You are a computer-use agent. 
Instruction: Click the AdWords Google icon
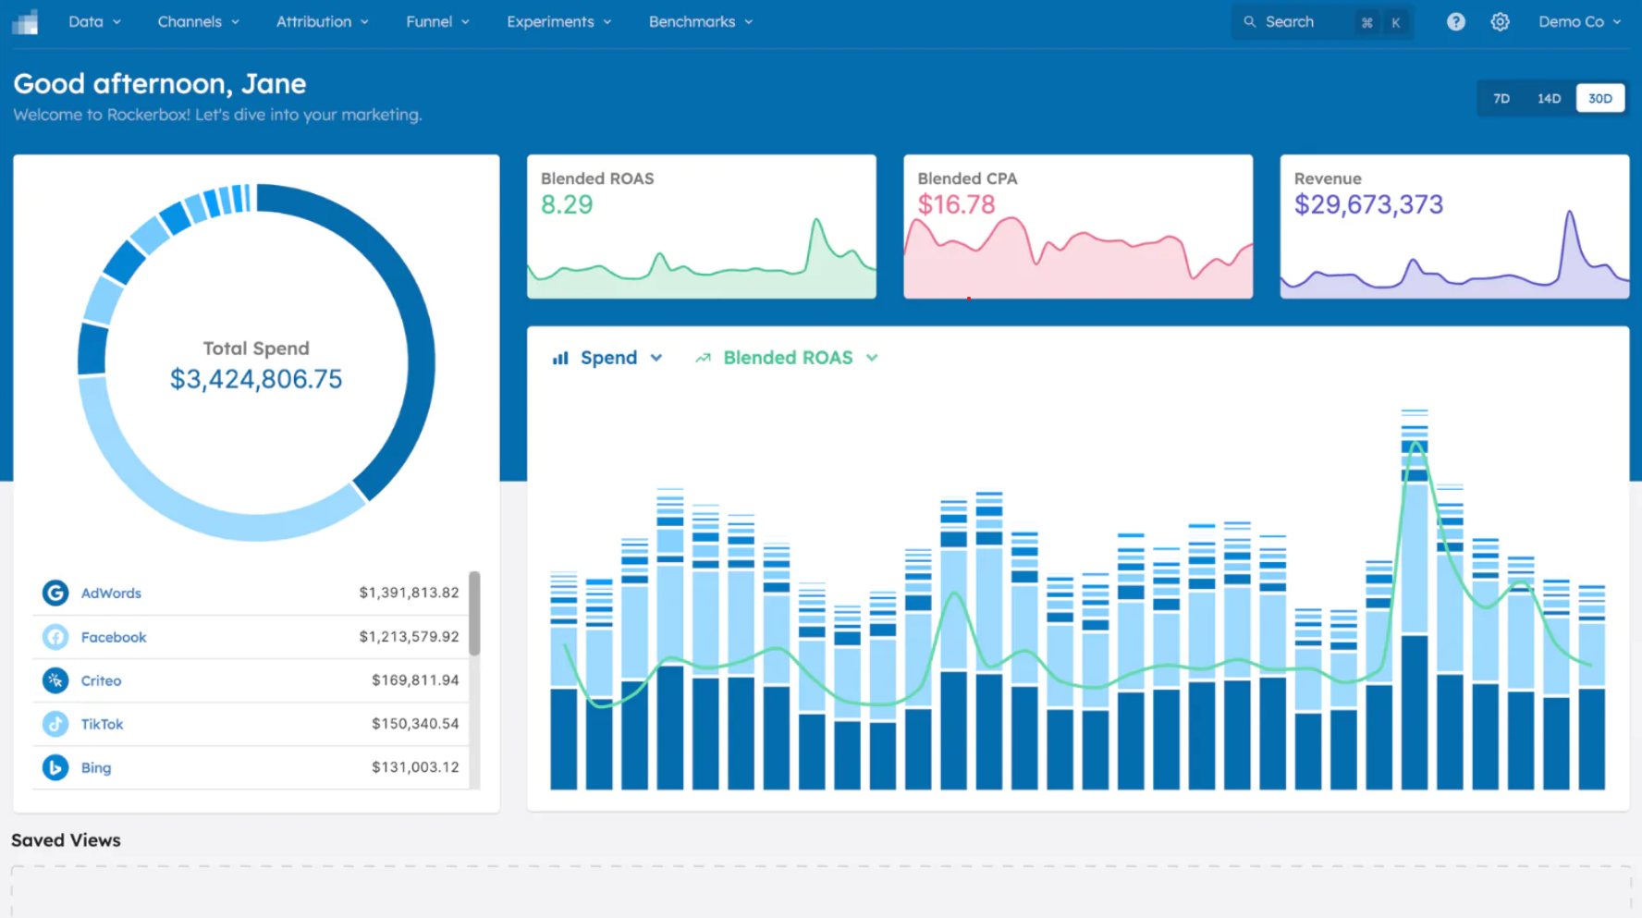coord(55,593)
